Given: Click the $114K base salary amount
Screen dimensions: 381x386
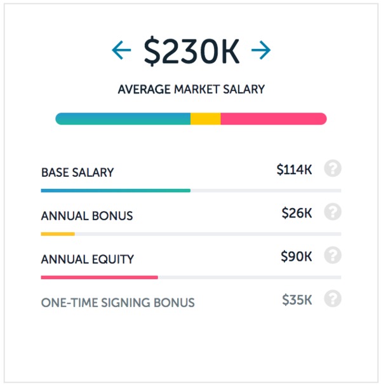Looking at the screenshot, I should click(x=294, y=170).
